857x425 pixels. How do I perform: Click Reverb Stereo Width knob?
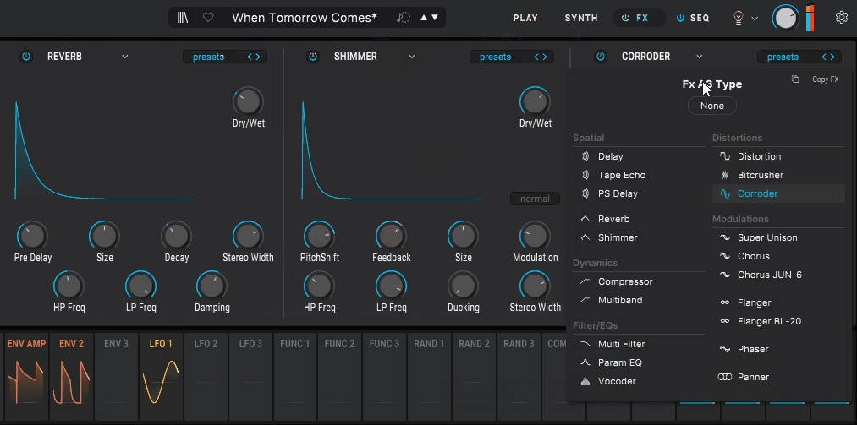(x=248, y=237)
